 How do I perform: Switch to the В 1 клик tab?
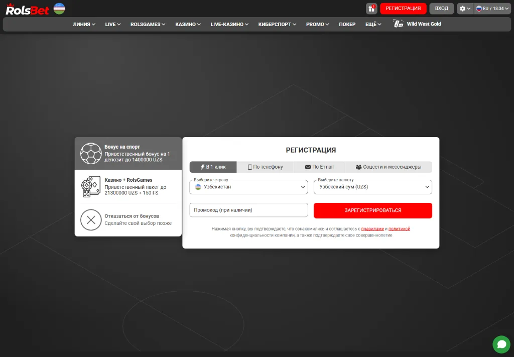pyautogui.click(x=213, y=167)
